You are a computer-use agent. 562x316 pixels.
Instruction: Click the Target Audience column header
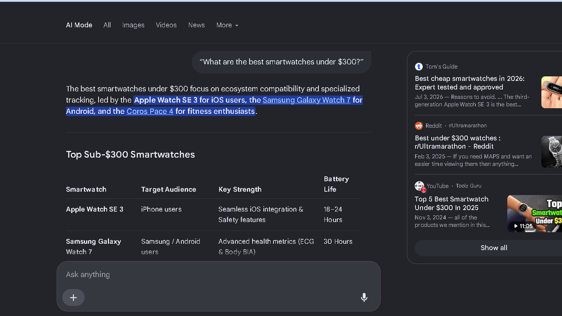point(169,189)
